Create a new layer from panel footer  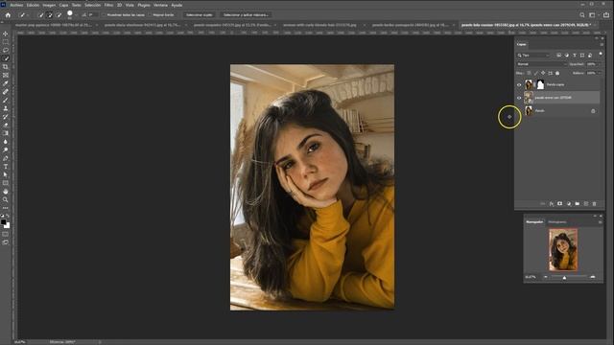point(586,204)
